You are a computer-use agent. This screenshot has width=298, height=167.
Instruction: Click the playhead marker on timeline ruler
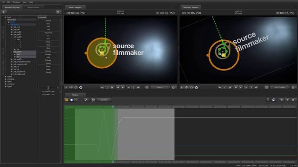coord(113,107)
